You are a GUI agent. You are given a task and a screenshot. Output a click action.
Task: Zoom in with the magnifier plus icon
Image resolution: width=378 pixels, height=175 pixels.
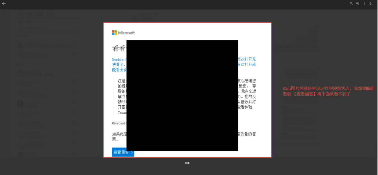(x=358, y=3)
